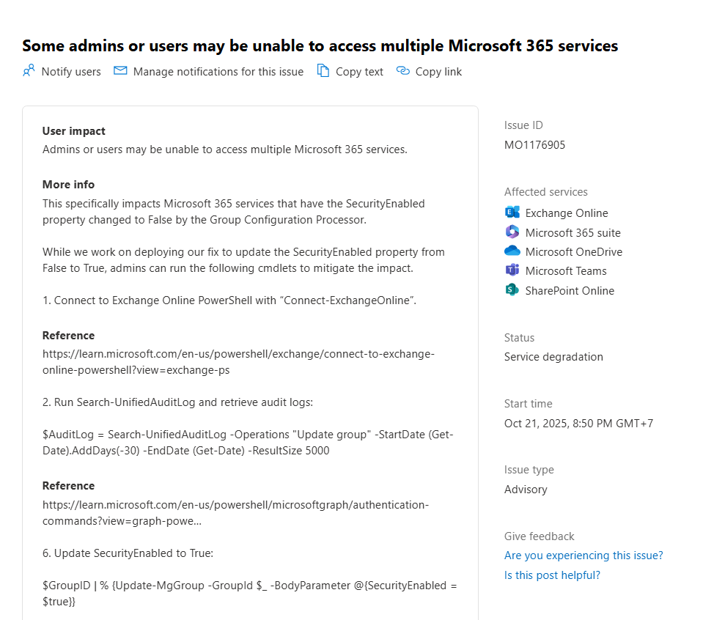Click the paragraph beginning 'While we work on deploying'
This screenshot has height=620, width=703.
pos(243,260)
